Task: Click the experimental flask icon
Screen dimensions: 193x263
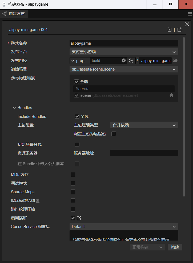Action: point(38,201)
